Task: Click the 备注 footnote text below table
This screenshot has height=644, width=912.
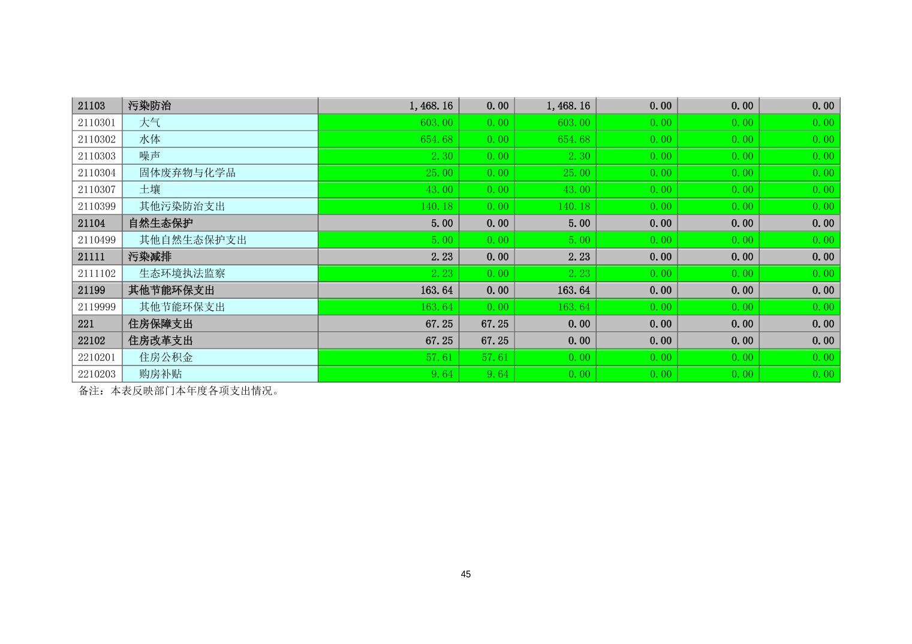Action: [179, 391]
